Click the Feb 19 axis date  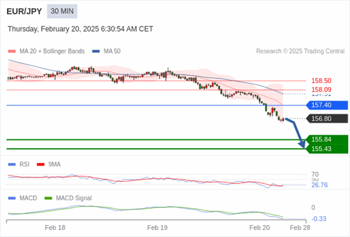point(157,228)
